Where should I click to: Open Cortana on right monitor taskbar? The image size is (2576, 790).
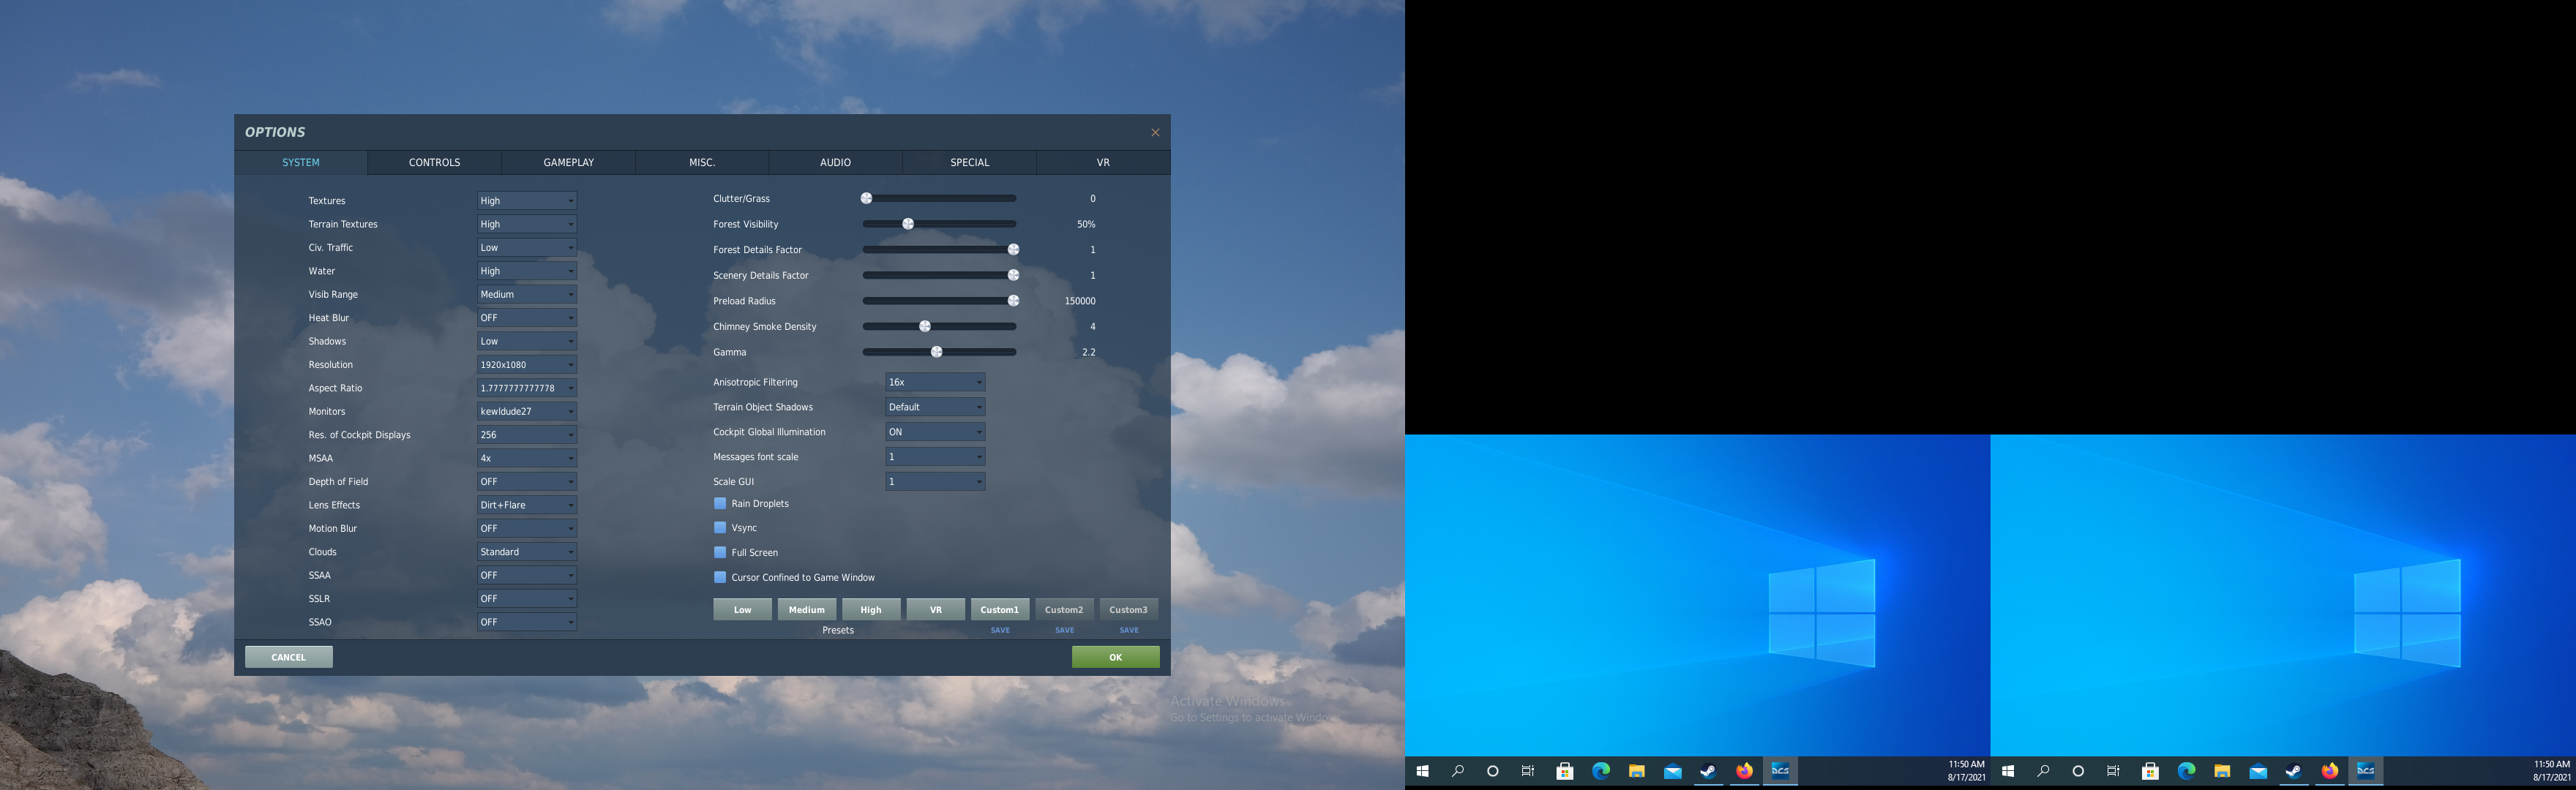(2078, 771)
